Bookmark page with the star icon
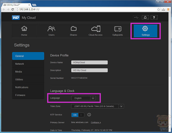 click(159, 9)
